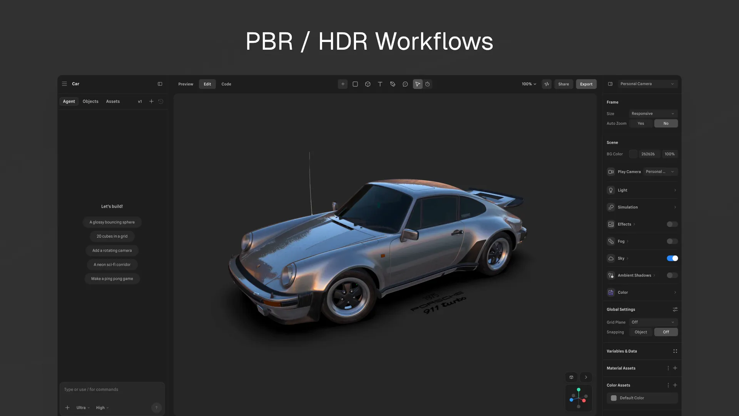Activate the pointer select tool
739x416 pixels.
click(418, 84)
